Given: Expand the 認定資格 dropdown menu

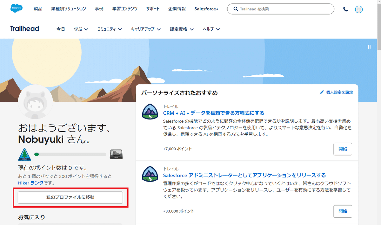Looking at the screenshot, I should tap(182, 29).
